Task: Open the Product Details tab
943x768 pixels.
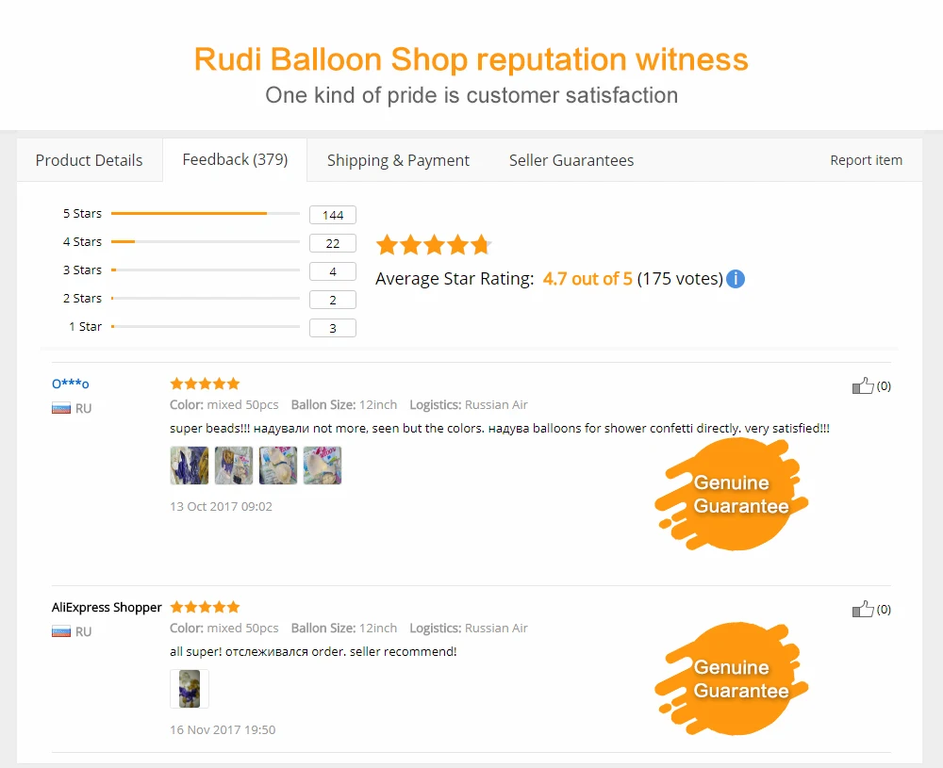Action: point(89,160)
